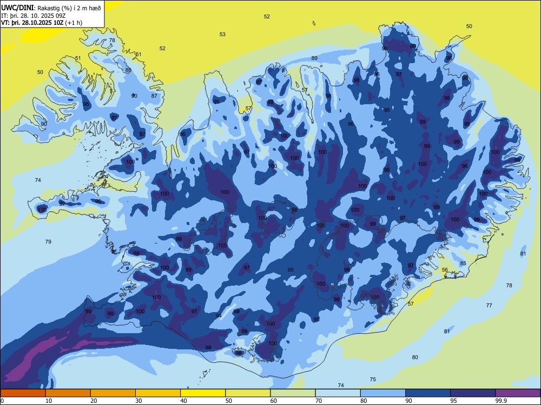541x405 pixels.
Task: Click the amber 30–40 legend swatch
Action: pos(158,393)
